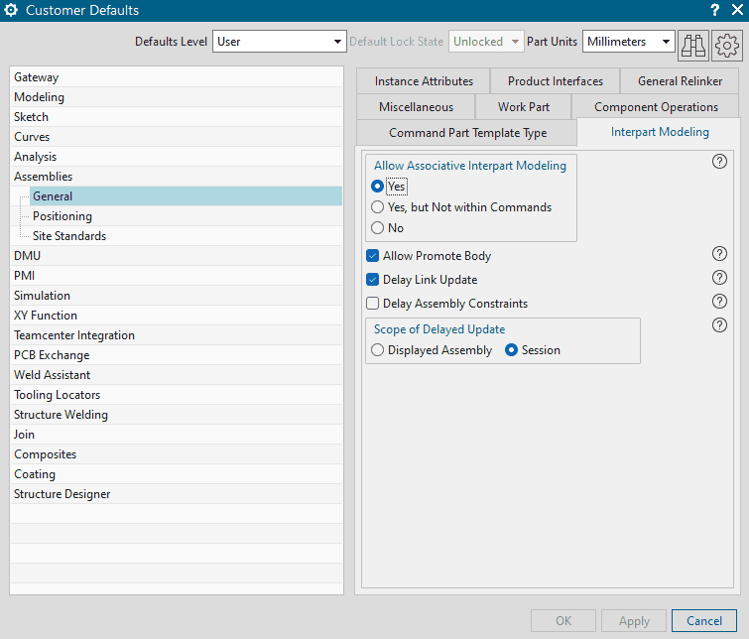Image resolution: width=749 pixels, height=639 pixels.
Task: Click the title bar question mark help button
Action: point(714,10)
